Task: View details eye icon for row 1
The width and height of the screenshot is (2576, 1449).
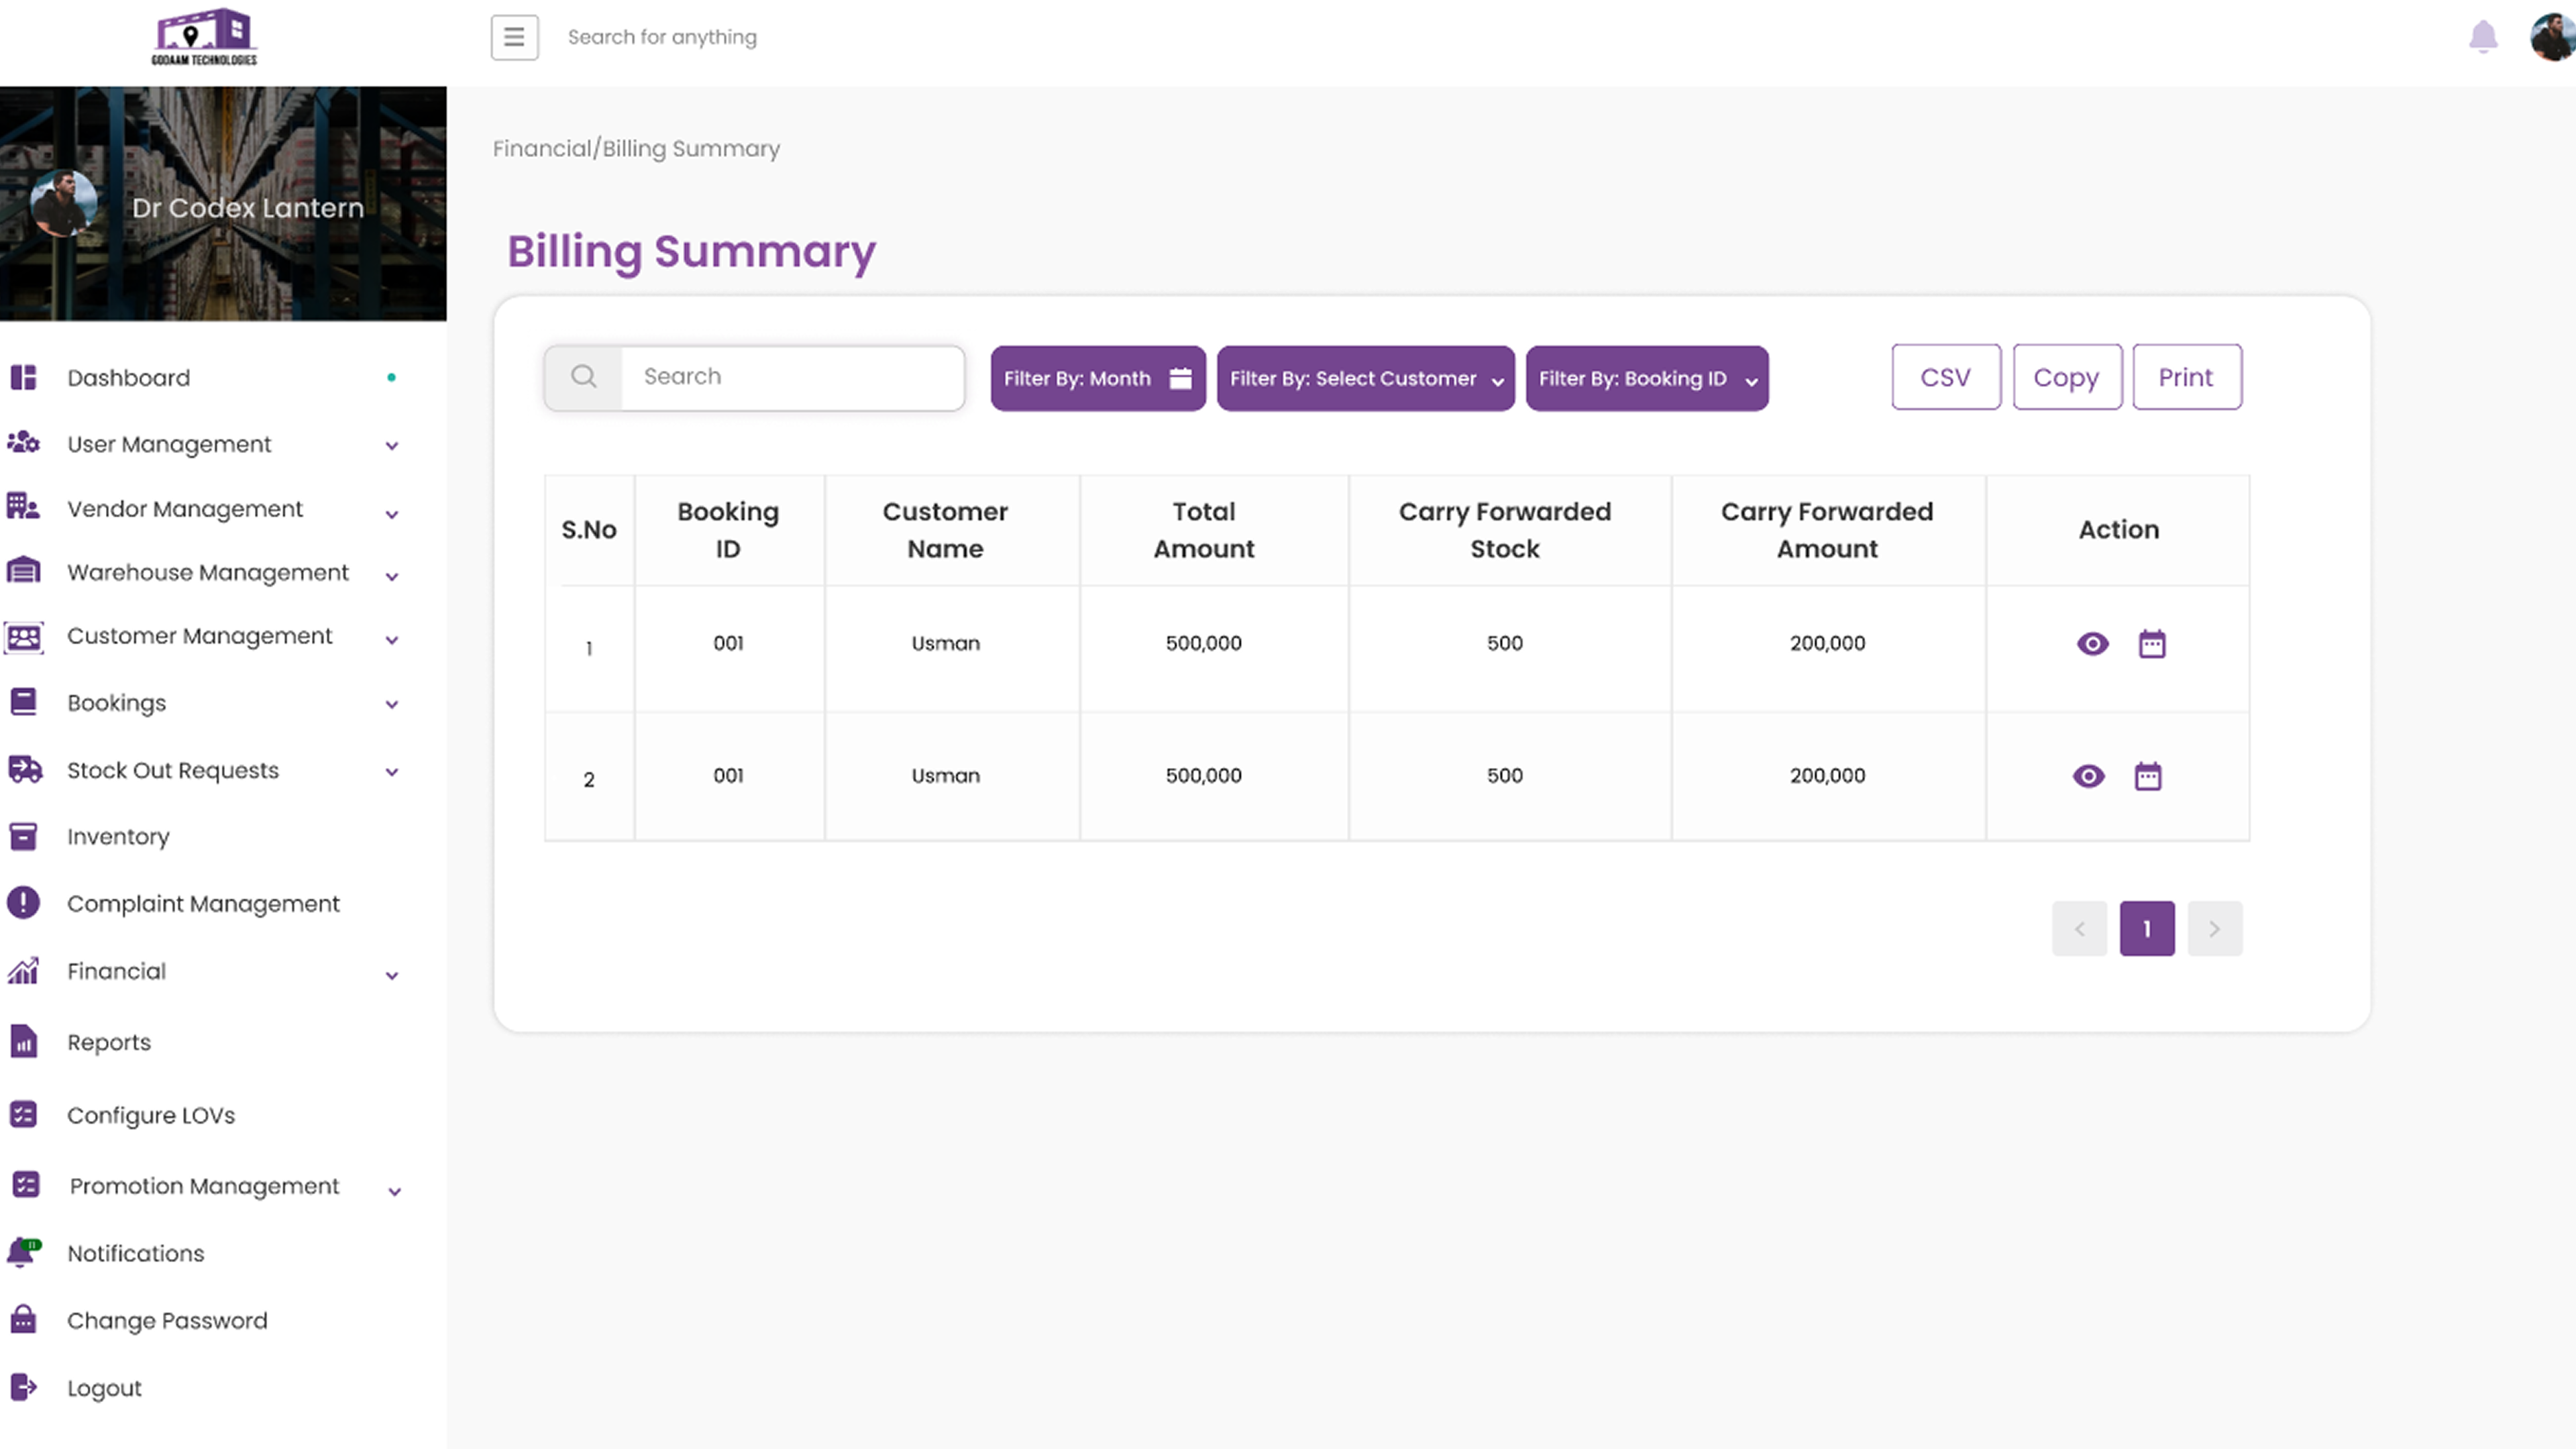Action: coord(2092,643)
